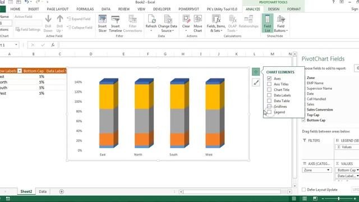Click OLAP Tools icon
Image resolution: width=359 pixels, height=202 pixels.
232,24
